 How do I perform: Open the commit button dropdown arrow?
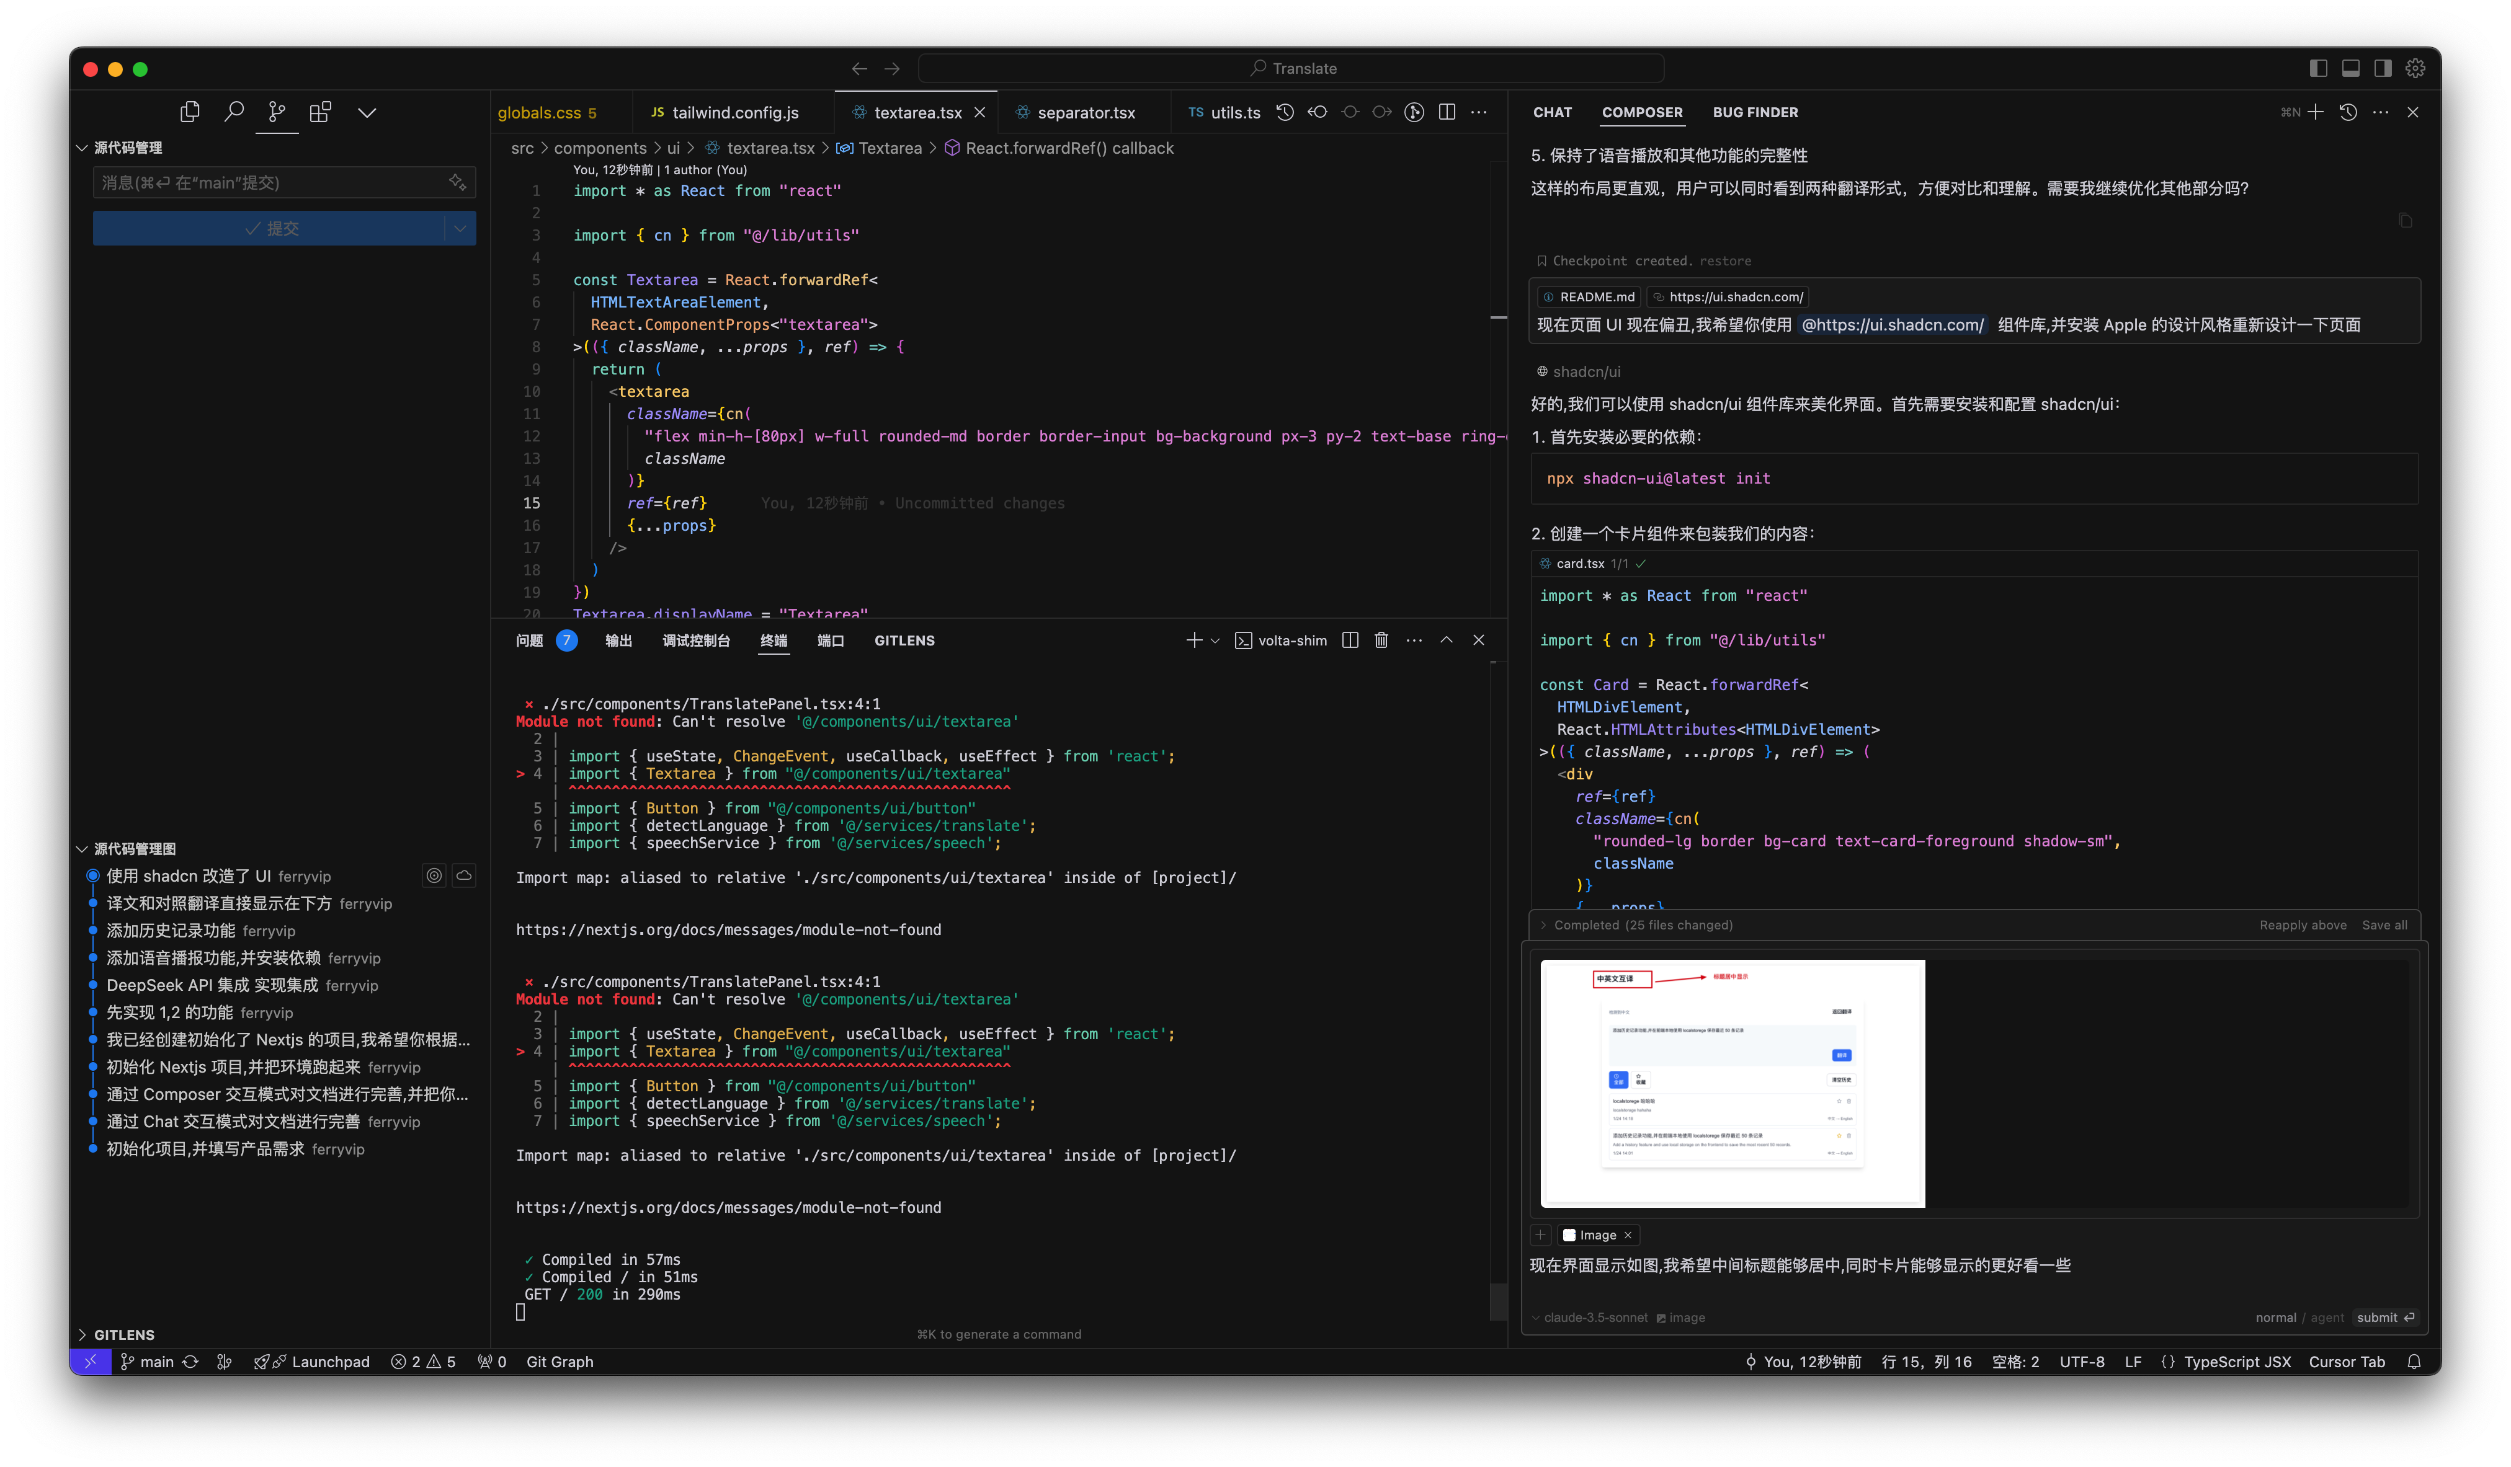[x=460, y=228]
